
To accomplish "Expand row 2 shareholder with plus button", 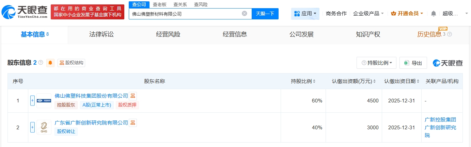I will click(x=33, y=128).
